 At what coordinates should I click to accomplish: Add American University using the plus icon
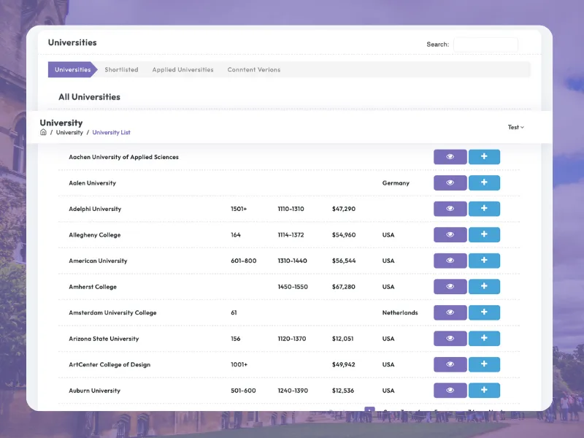point(484,261)
